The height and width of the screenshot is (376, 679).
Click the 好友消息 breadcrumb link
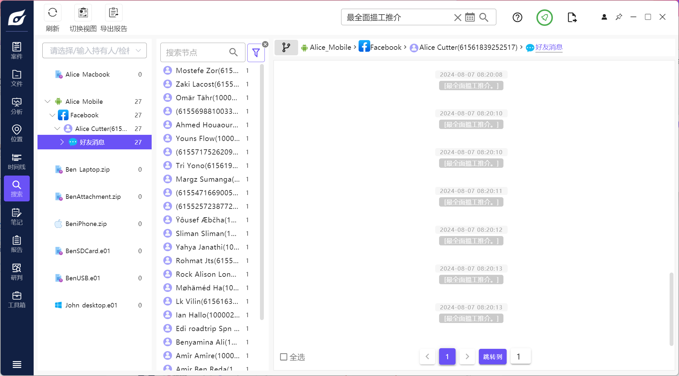(549, 48)
